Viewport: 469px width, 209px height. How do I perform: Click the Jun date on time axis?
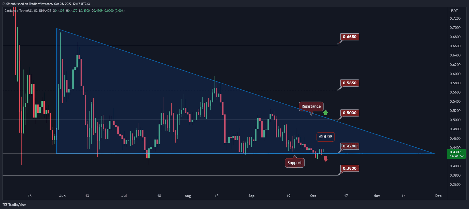pyautogui.click(x=62, y=196)
